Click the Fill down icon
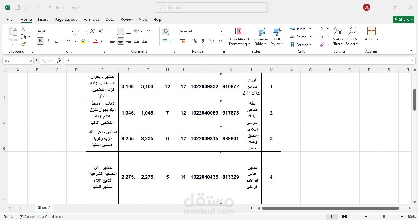The width and height of the screenshot is (418, 220). 323,37
